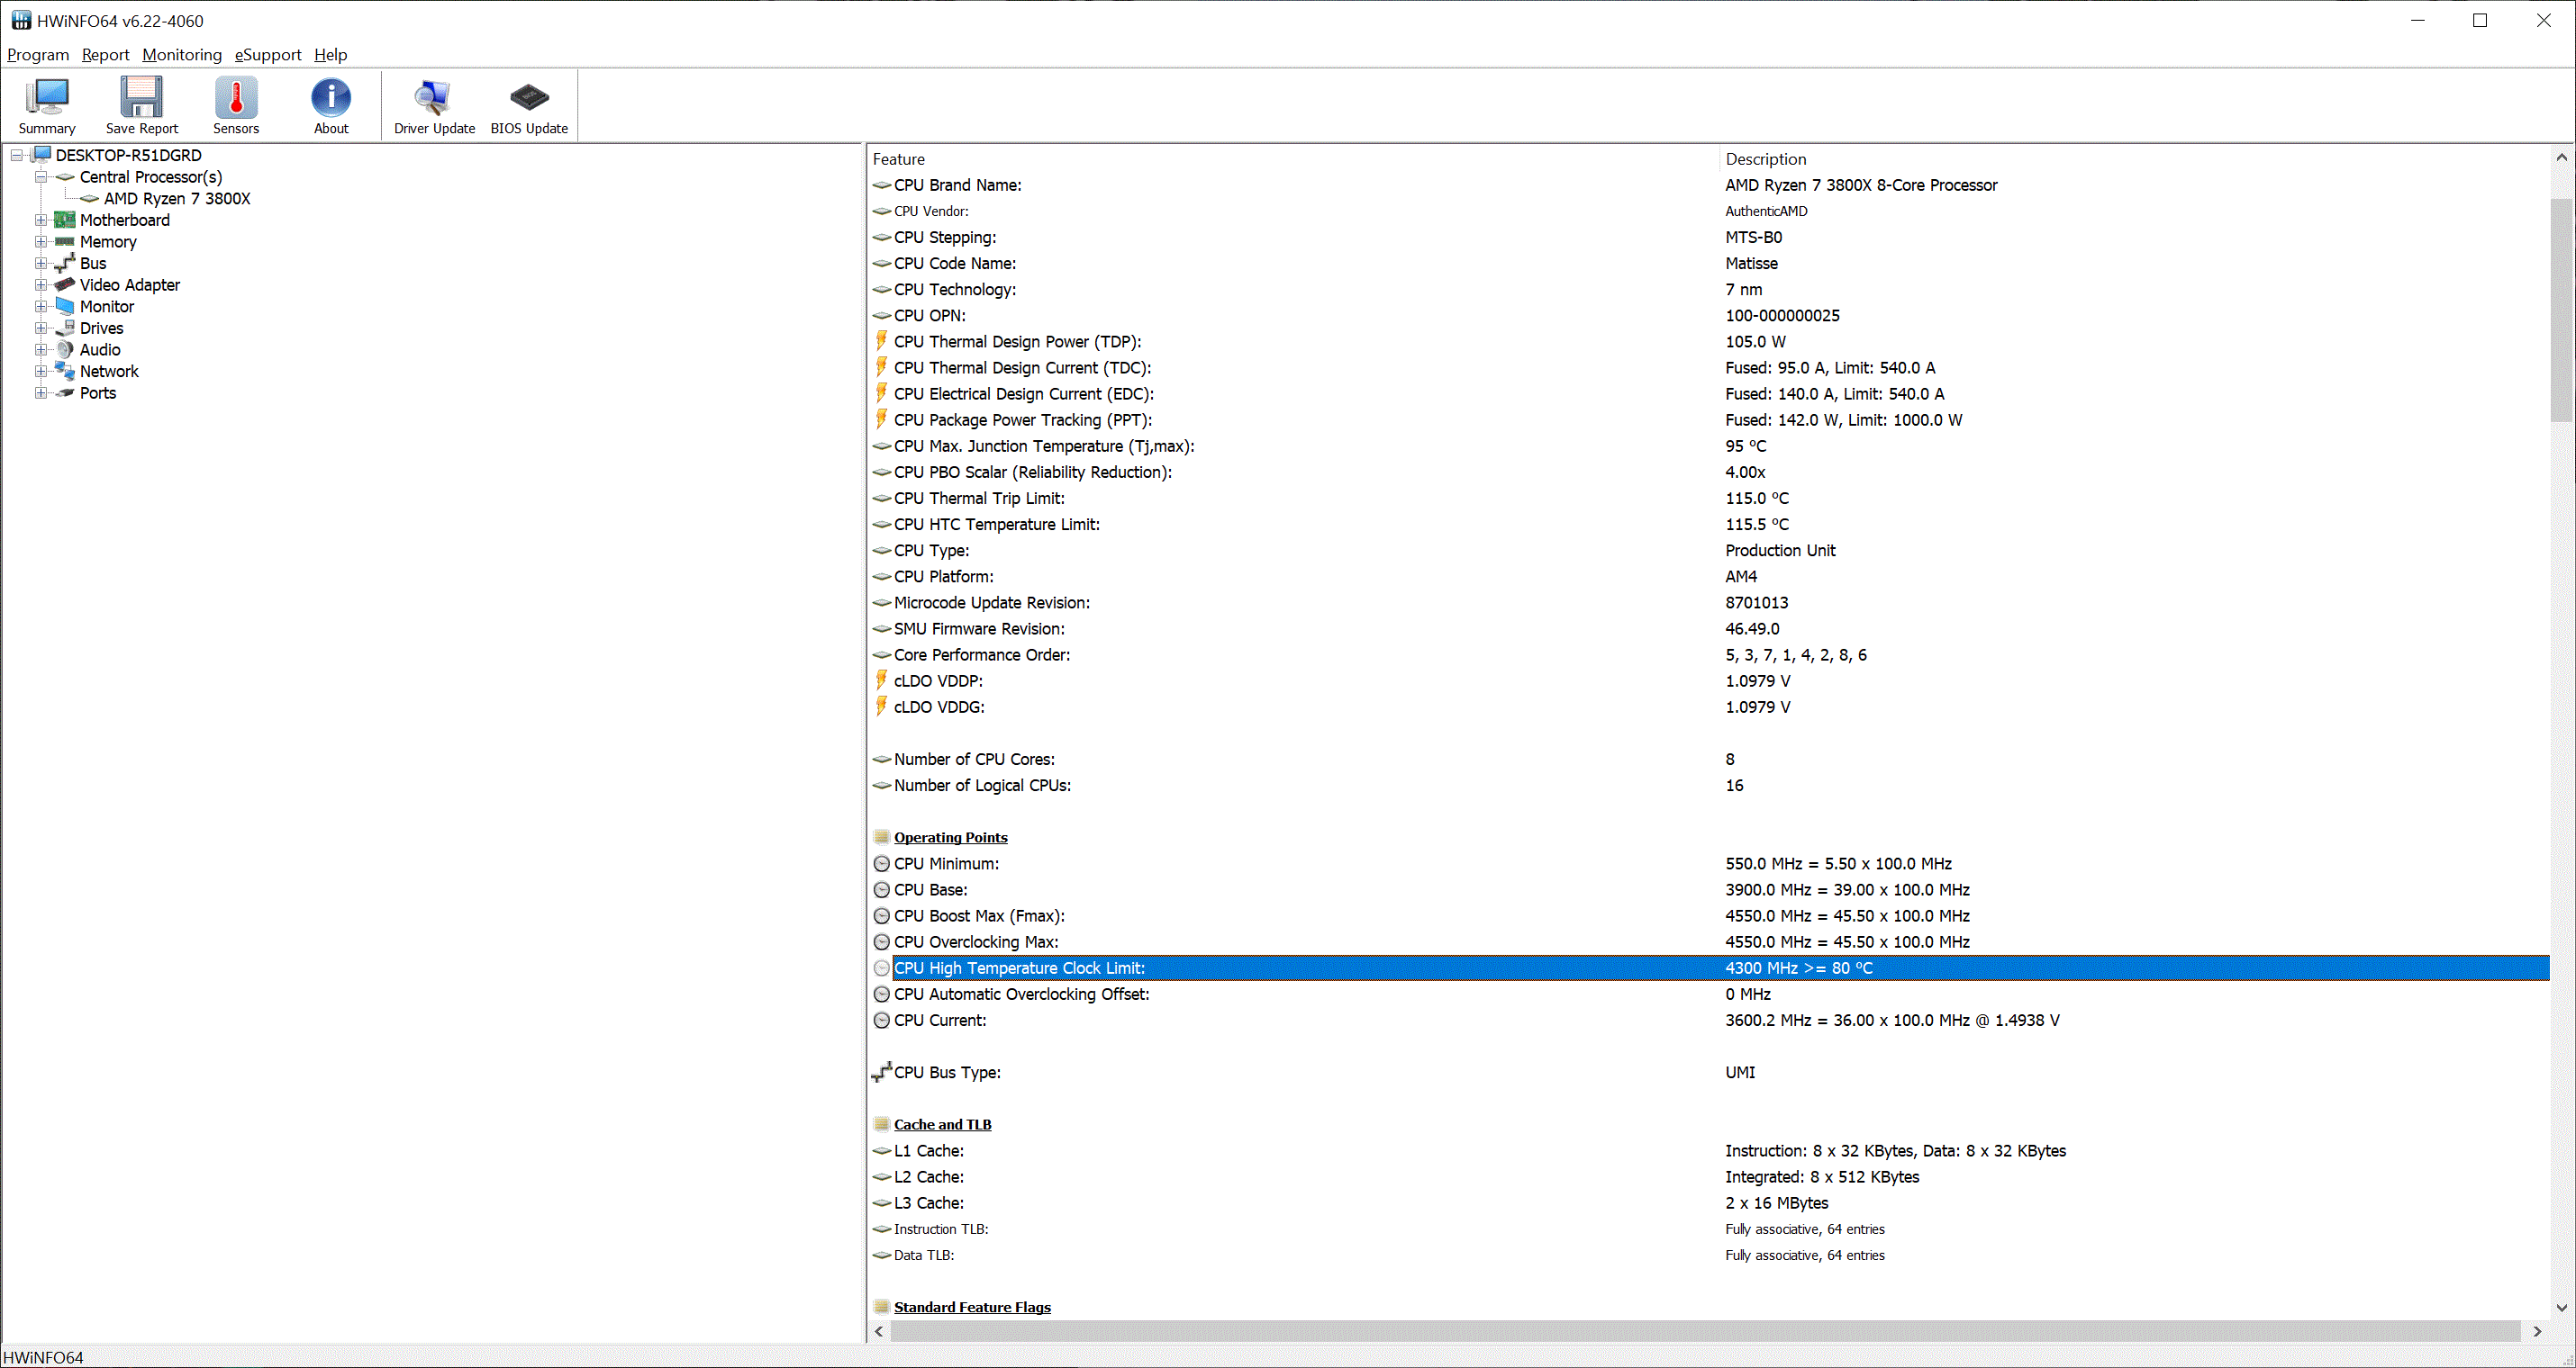The image size is (2576, 1368).
Task: Expand the Bus tree node
Action: click(x=41, y=264)
